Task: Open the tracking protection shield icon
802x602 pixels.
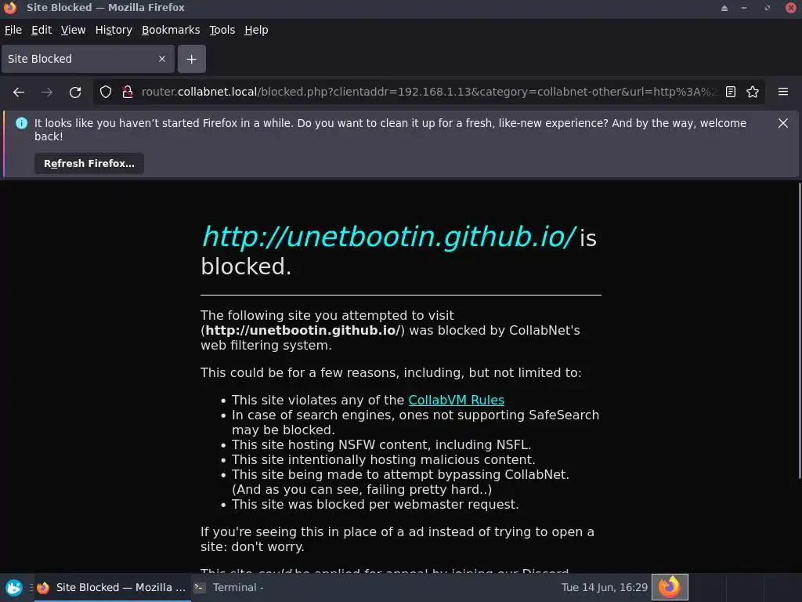Action: point(106,92)
